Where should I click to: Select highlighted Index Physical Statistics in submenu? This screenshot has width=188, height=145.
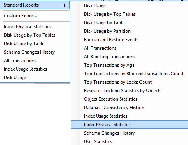(x=129, y=125)
